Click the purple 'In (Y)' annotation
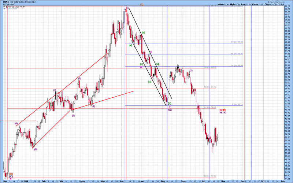This screenshot has width=293, height=183. pos(223,112)
